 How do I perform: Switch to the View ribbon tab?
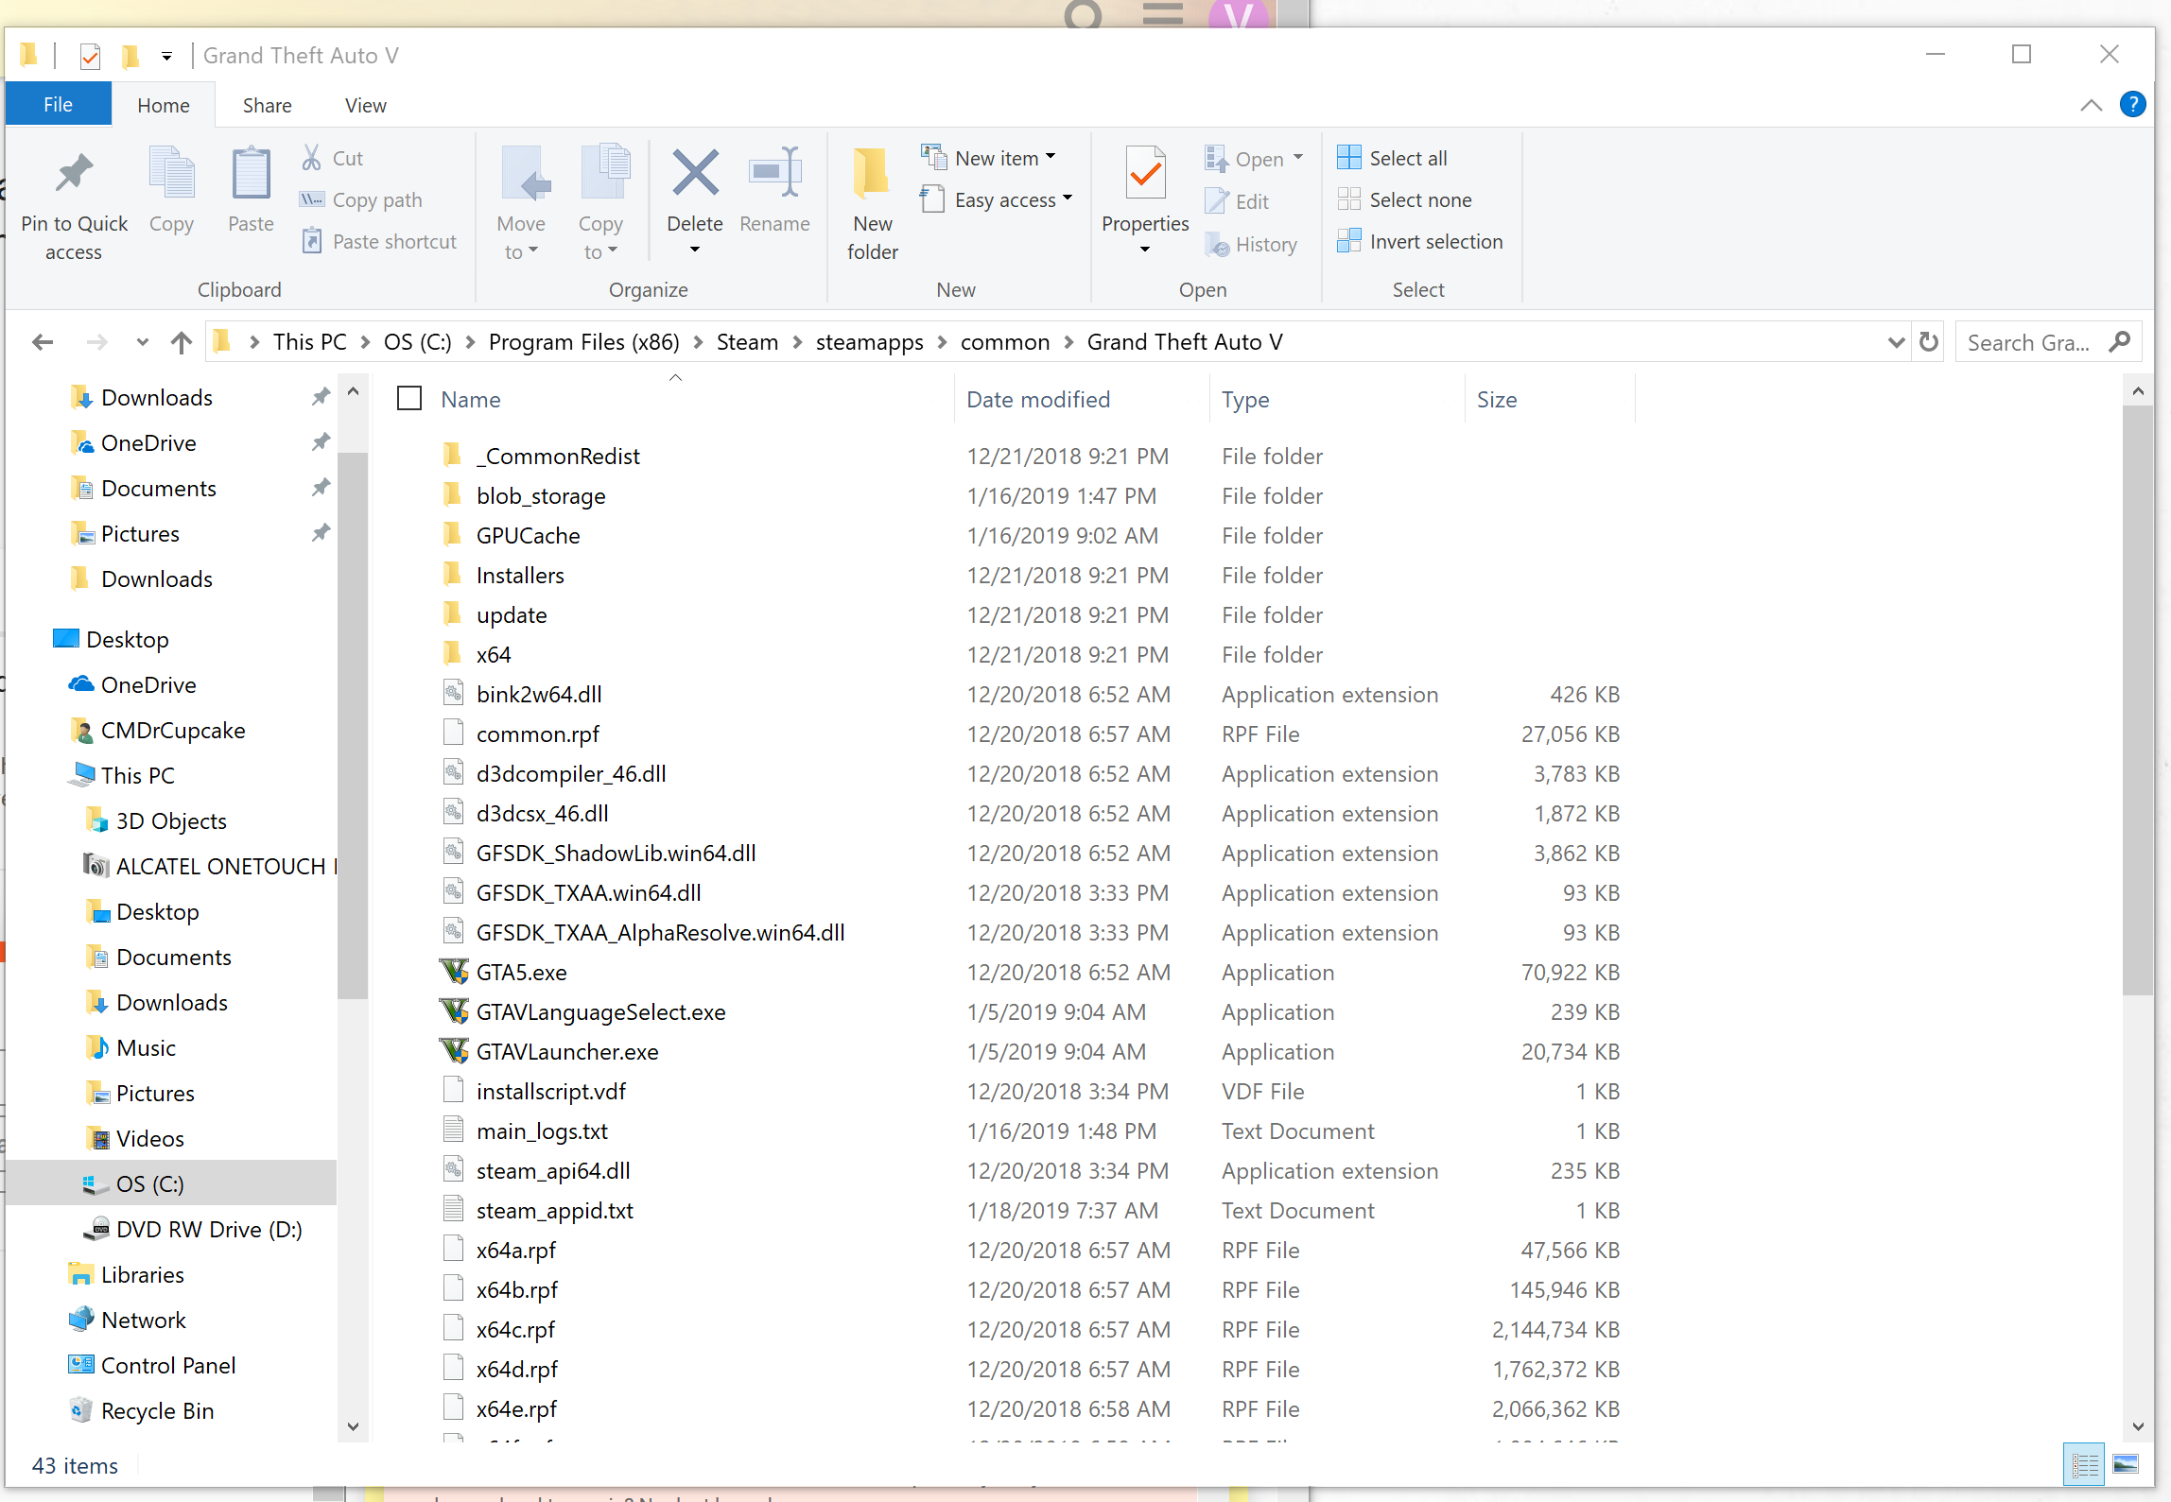click(x=365, y=106)
